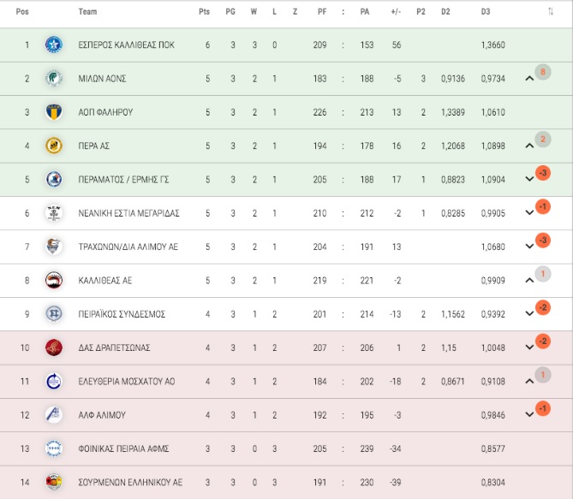Screen dimensions: 573x499
Task: Click the up chevron on ΜΙΛΩΝ ΑΟΝΣ row
Action: pos(529,78)
